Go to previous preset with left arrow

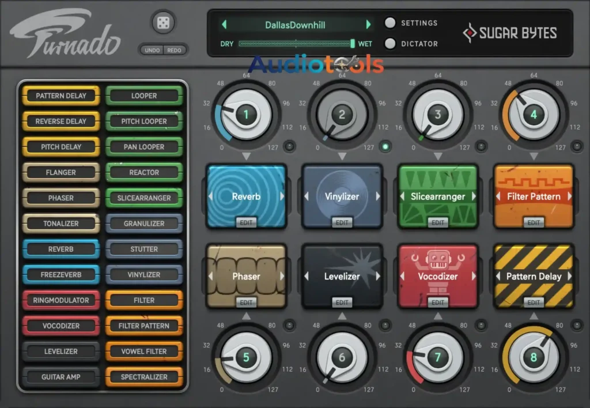coord(225,24)
